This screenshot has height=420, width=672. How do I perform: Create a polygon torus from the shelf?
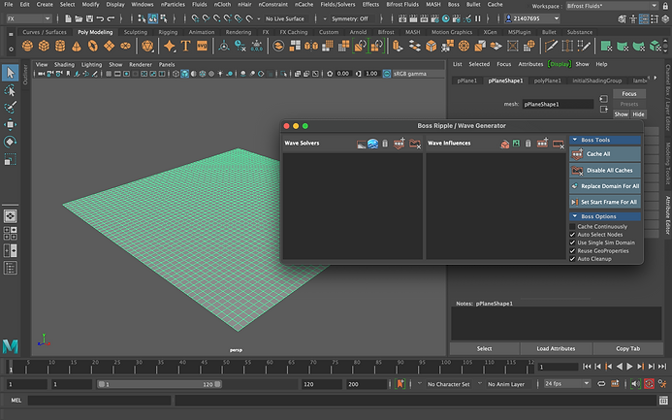(92, 46)
